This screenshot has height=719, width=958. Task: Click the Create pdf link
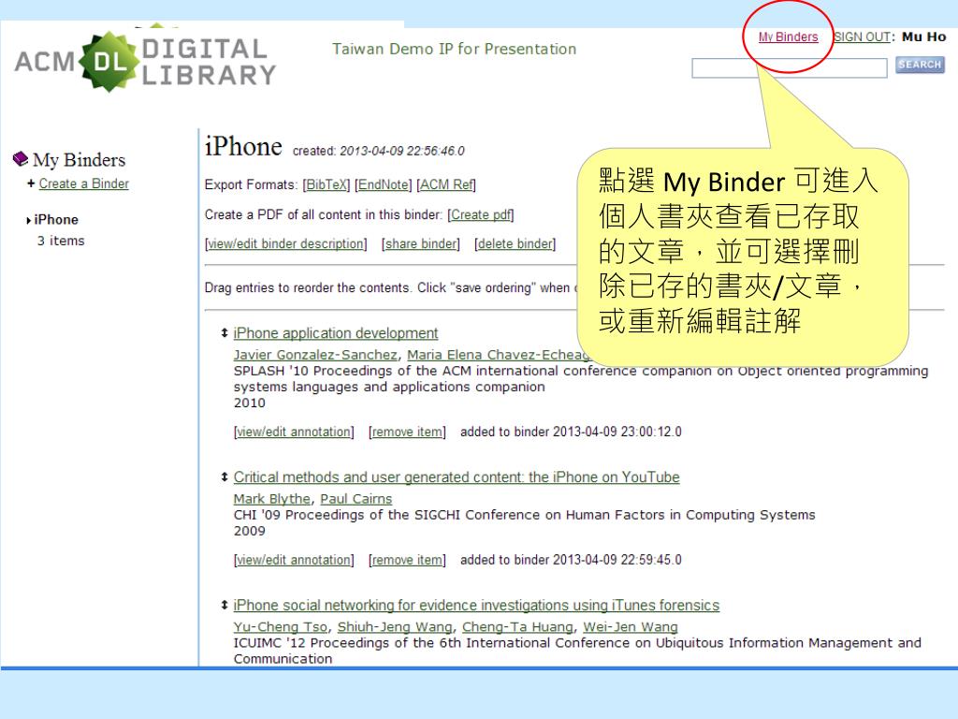tap(481, 214)
